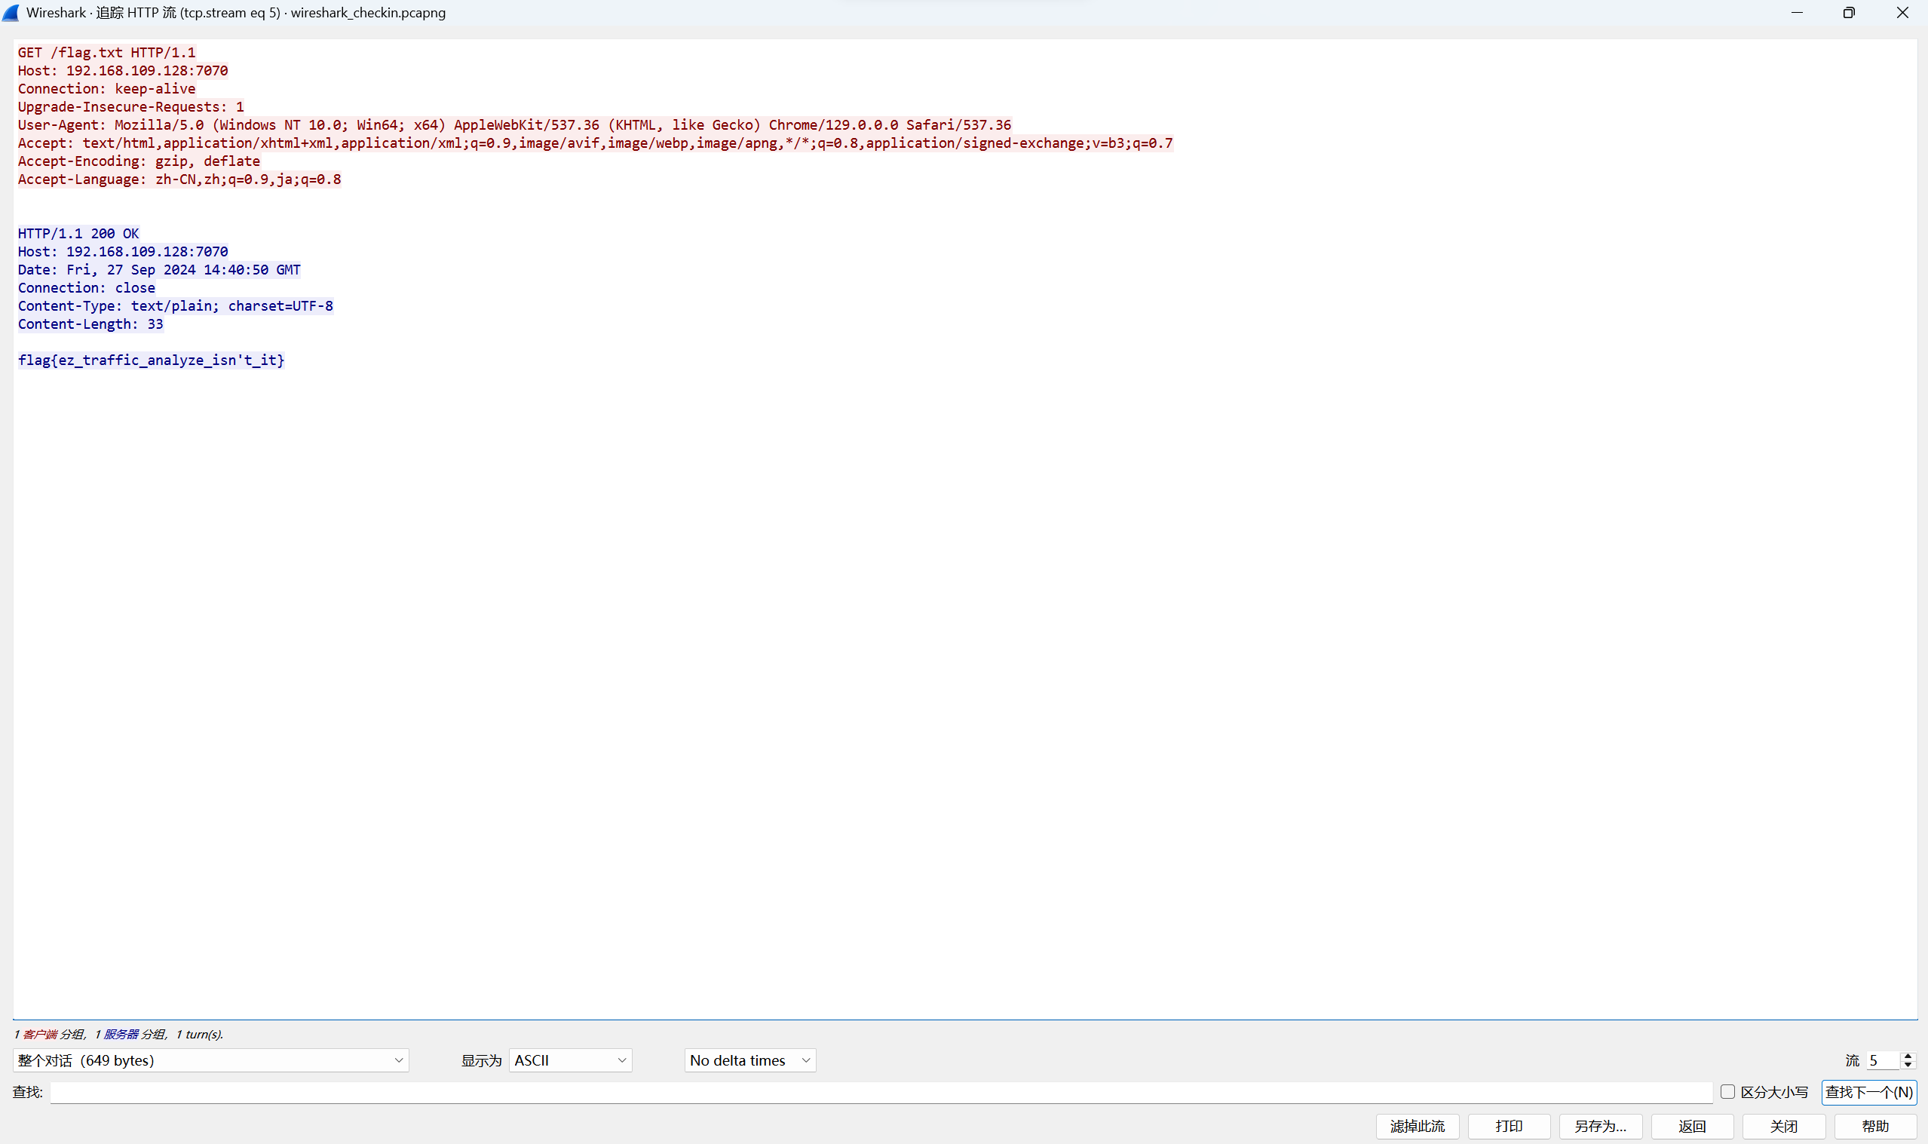This screenshot has width=1928, height=1144.
Task: Decrement the stream number with the down arrow
Action: (x=1908, y=1066)
